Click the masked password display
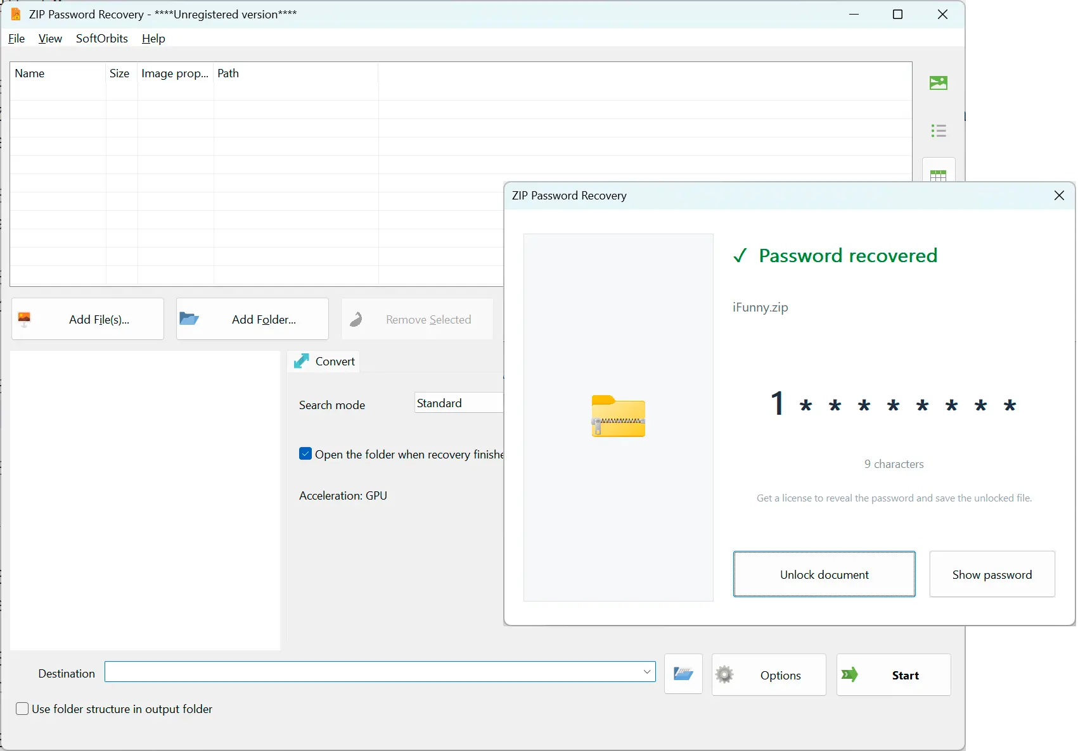This screenshot has height=751, width=1078. click(894, 404)
